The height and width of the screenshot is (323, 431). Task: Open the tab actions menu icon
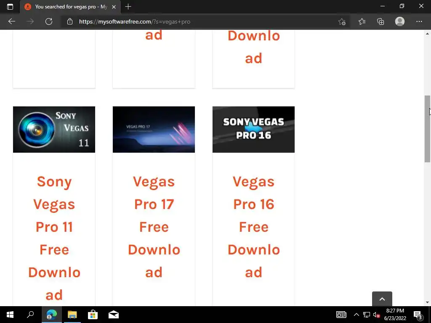[10, 7]
